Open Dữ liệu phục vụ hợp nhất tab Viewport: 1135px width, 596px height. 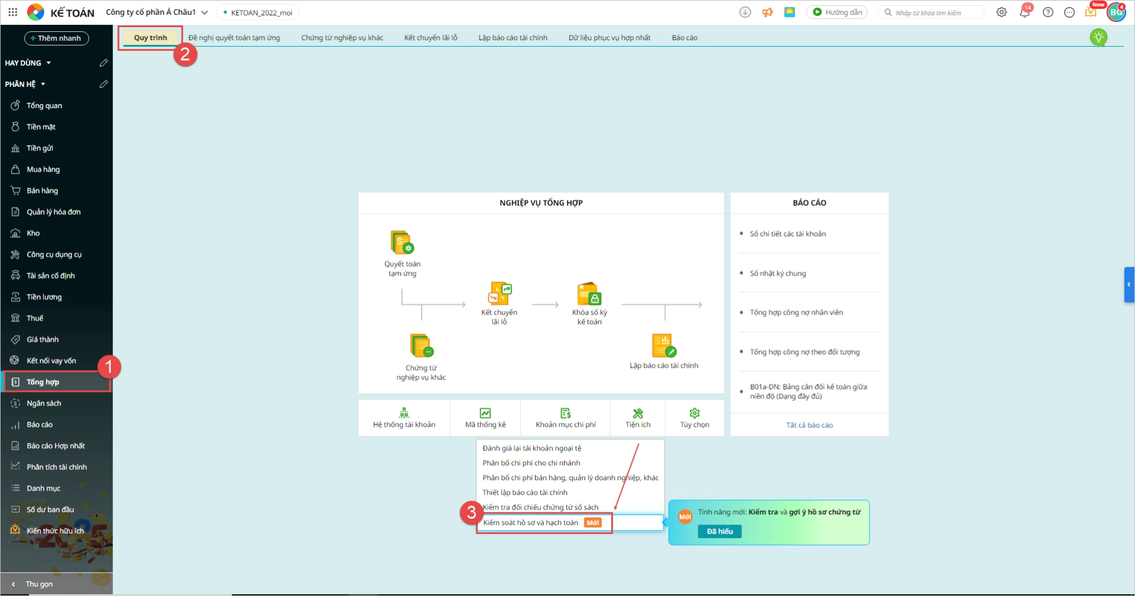pos(609,37)
